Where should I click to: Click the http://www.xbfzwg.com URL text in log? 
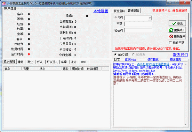point(134,71)
